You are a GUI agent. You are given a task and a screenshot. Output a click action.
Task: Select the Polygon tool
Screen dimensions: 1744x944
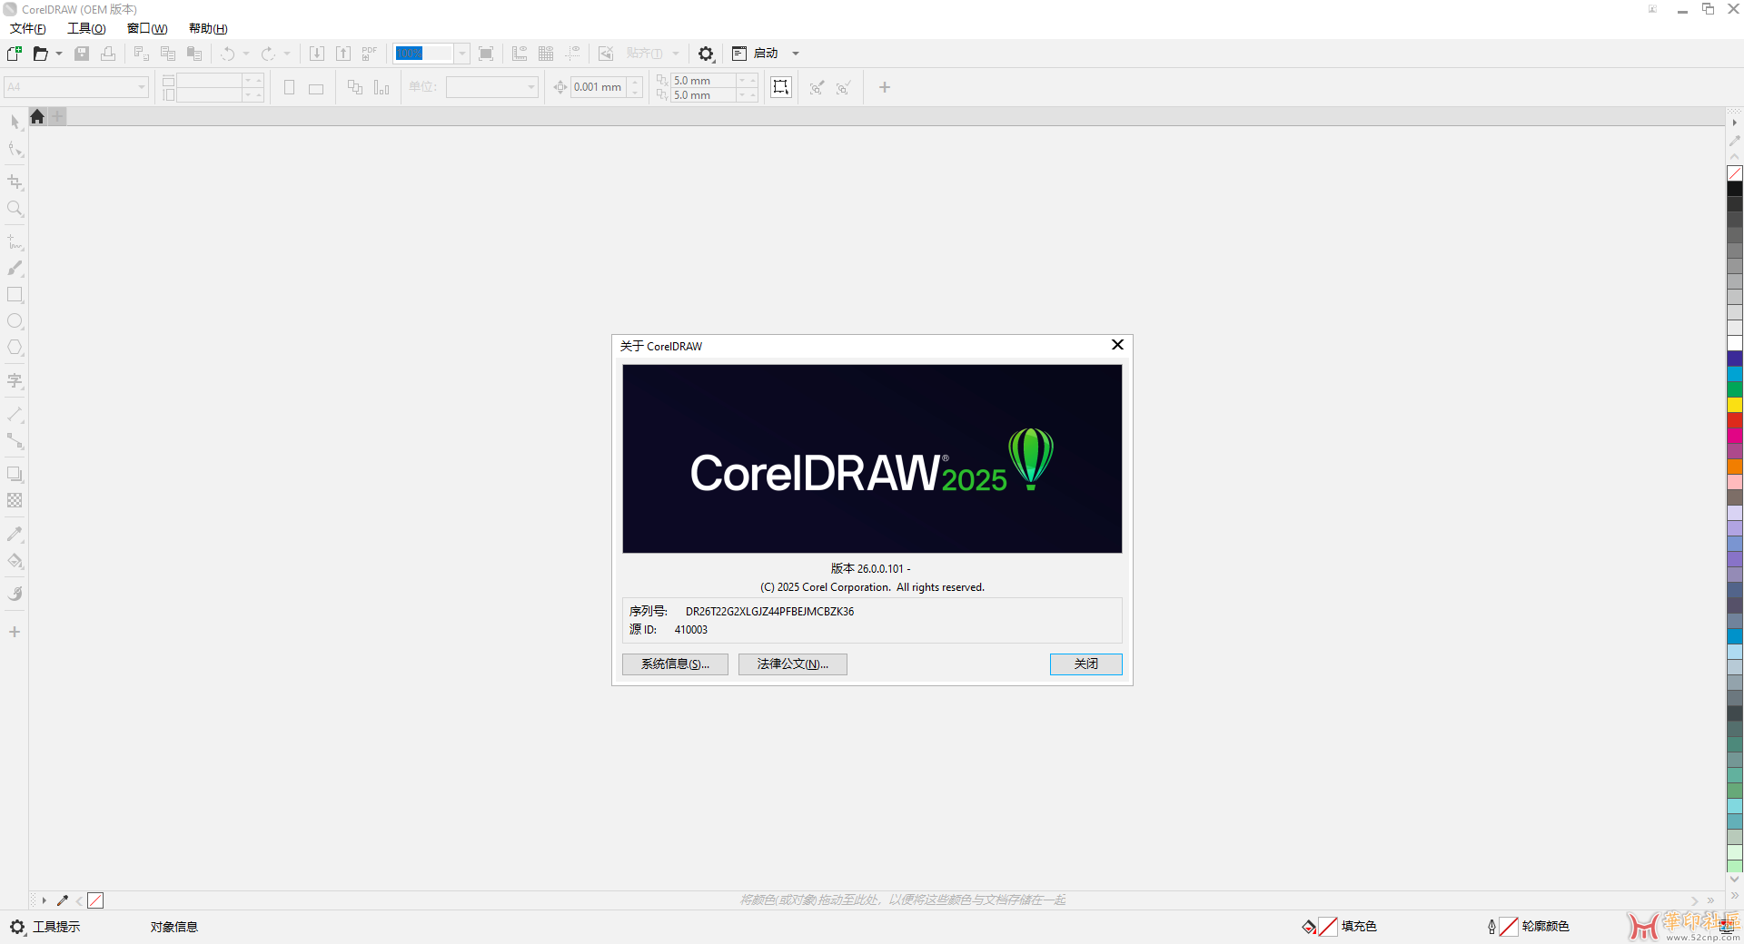(15, 348)
